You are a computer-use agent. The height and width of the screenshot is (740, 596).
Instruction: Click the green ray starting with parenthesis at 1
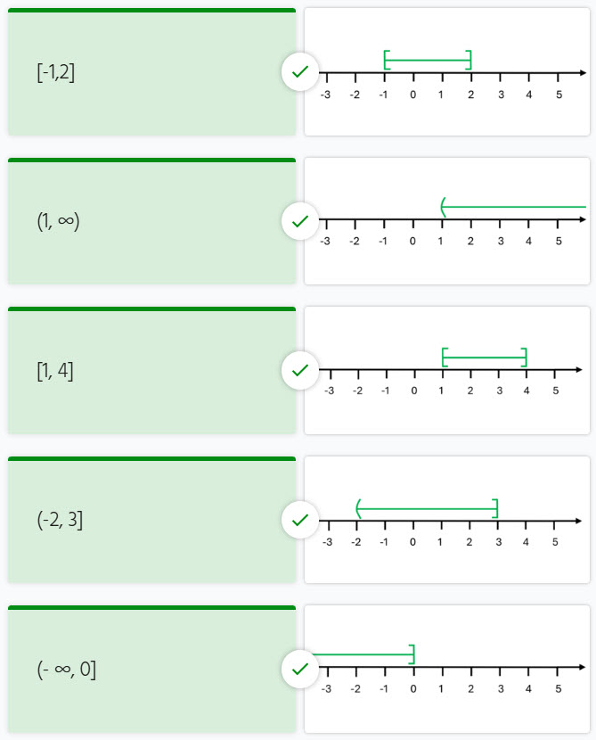(513, 207)
